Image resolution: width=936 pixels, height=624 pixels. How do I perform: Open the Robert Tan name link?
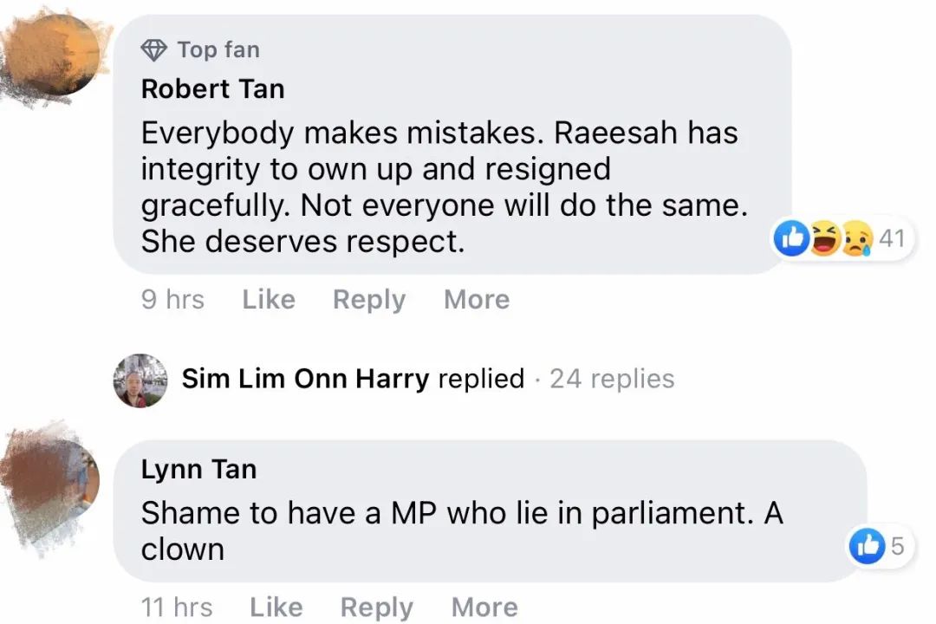pos(212,88)
